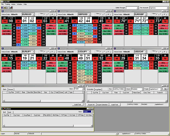
Task: Click the All Deals window title icon
Action: [x=87, y=86]
